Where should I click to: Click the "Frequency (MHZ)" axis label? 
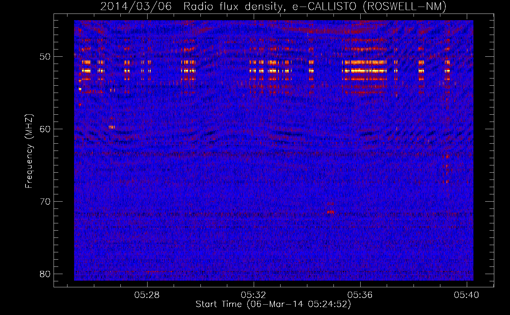(29, 151)
